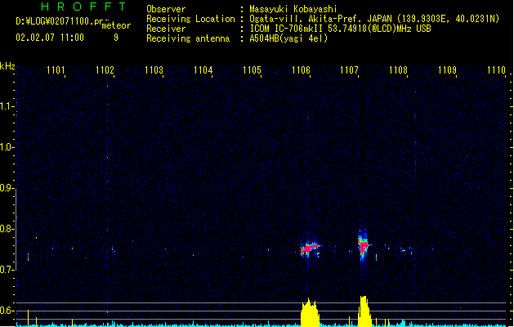Click the 0.7 kHz axis label
Image resolution: width=514 pixels, height=327 pixels.
(7, 270)
